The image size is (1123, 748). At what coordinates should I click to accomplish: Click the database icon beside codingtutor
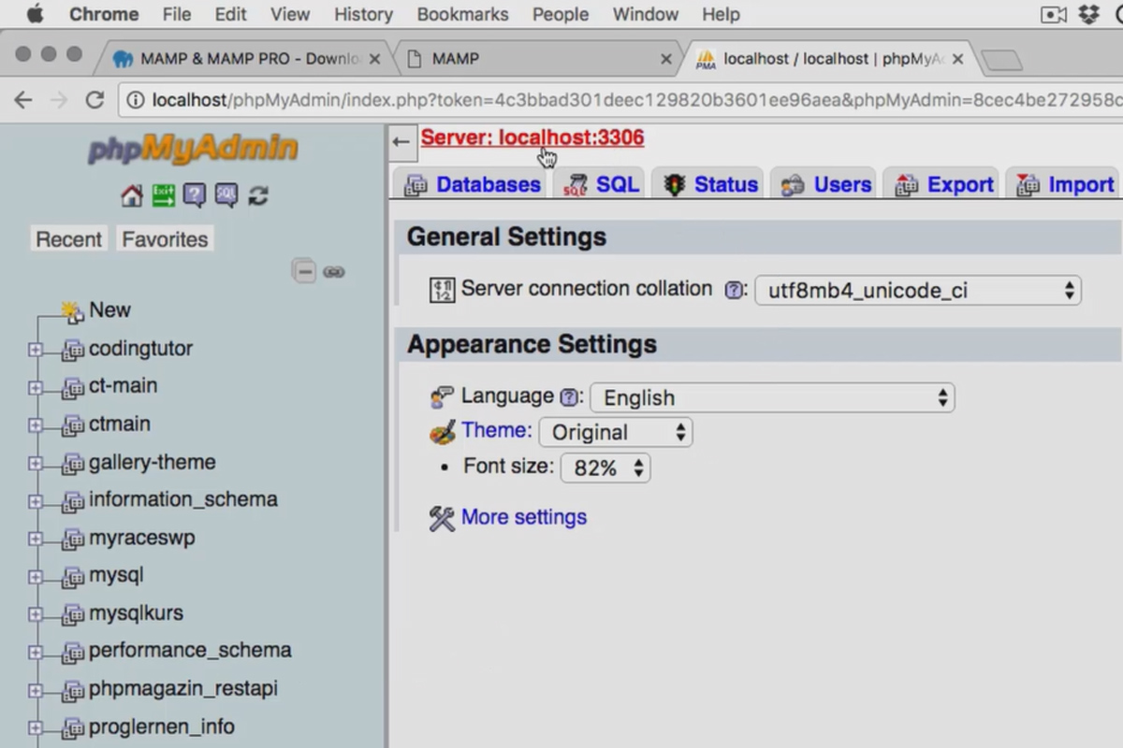[x=73, y=351]
